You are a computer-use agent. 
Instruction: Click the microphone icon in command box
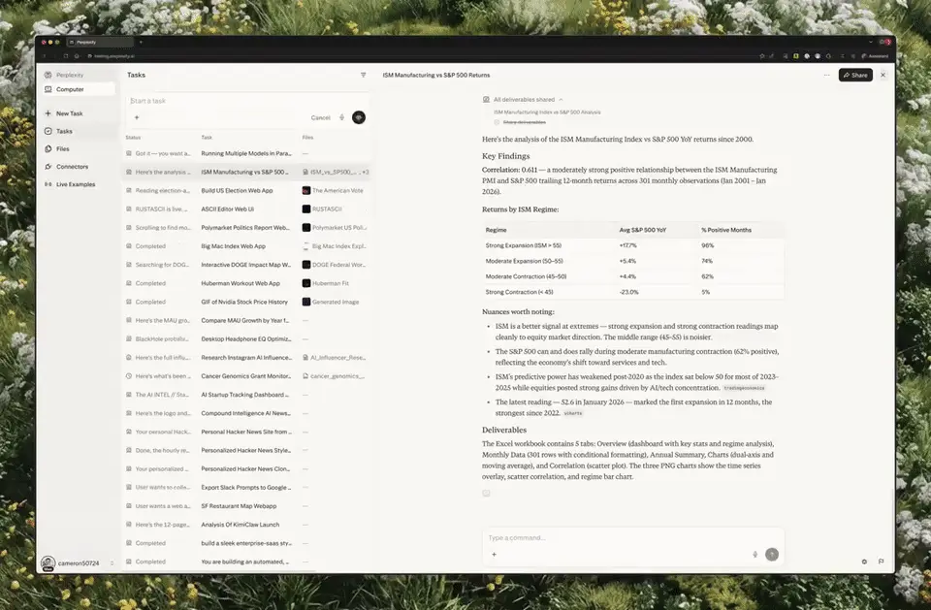pos(755,554)
